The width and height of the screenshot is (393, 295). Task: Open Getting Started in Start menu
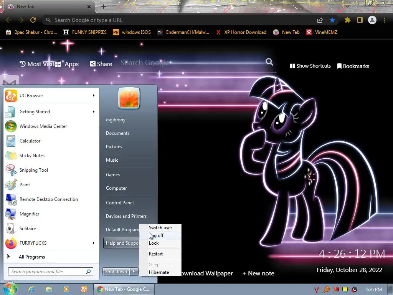[51, 112]
